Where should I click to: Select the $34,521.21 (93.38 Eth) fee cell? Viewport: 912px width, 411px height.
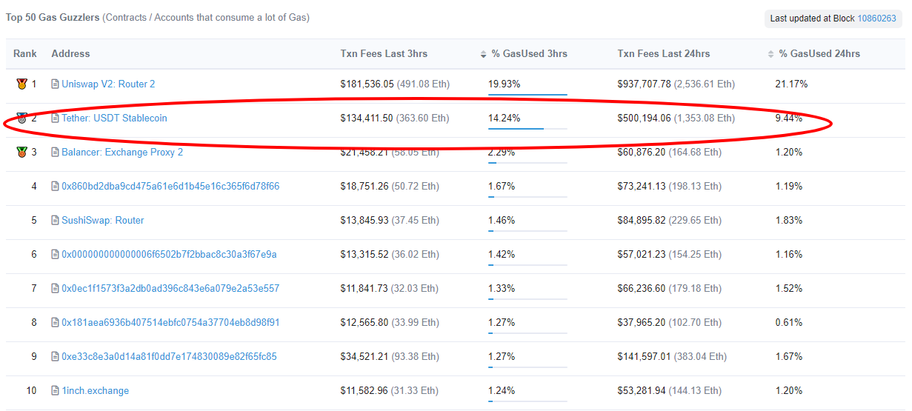click(x=390, y=356)
